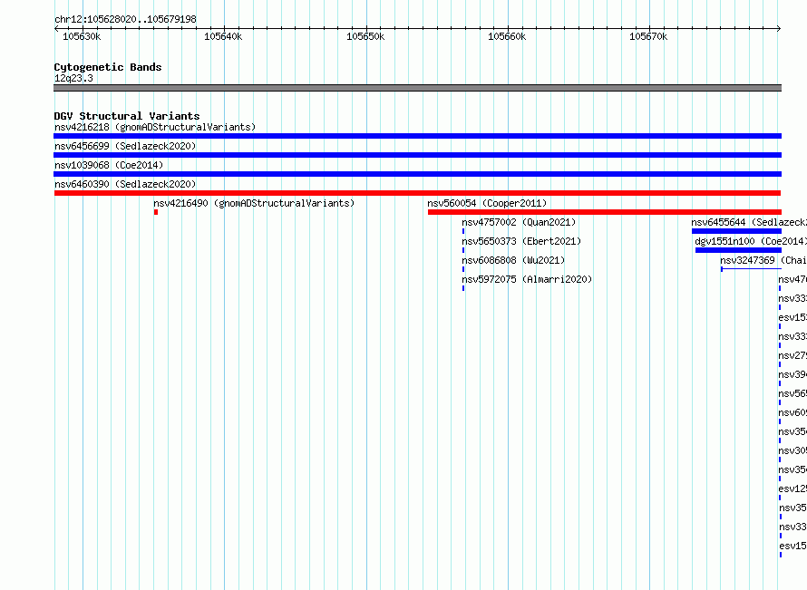Open the nsv5972075 (Almarri2020) label
The height and width of the screenshot is (590, 807).
pyautogui.click(x=527, y=279)
